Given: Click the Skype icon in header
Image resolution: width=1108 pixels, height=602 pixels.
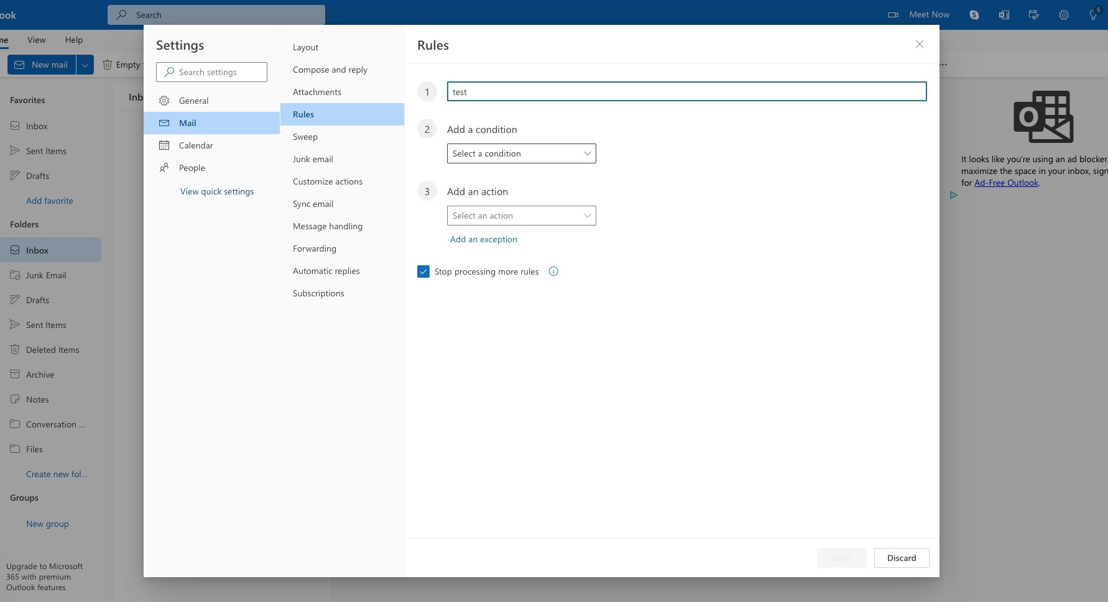Looking at the screenshot, I should point(974,15).
